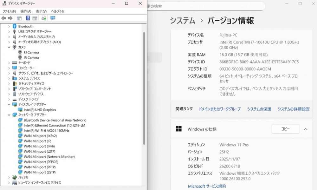Open the blue Help icon in toolbar
Image resolution: width=317 pixels, height=190 pixels.
[x=28, y=18]
